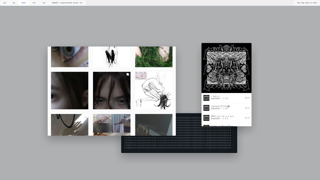Open the curled-up figure drawing thumbnail

(x=154, y=90)
